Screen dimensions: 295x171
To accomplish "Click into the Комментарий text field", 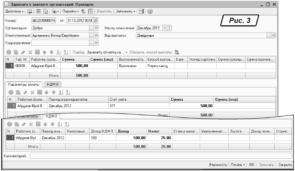I will click(159, 156).
